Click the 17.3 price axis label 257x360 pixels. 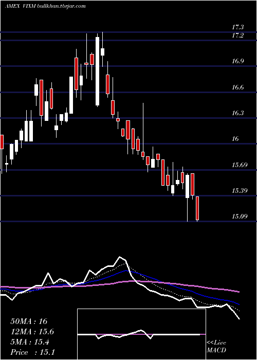click(237, 28)
